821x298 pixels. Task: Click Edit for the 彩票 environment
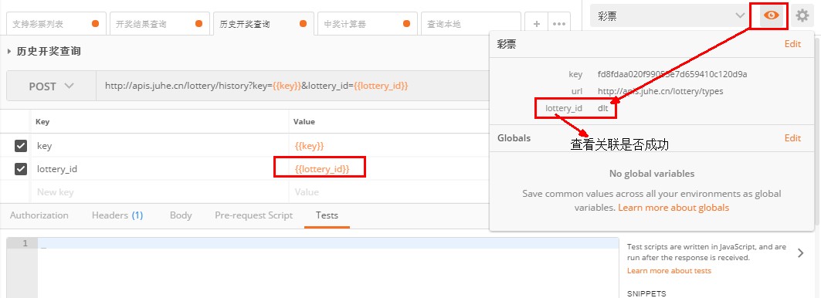792,44
